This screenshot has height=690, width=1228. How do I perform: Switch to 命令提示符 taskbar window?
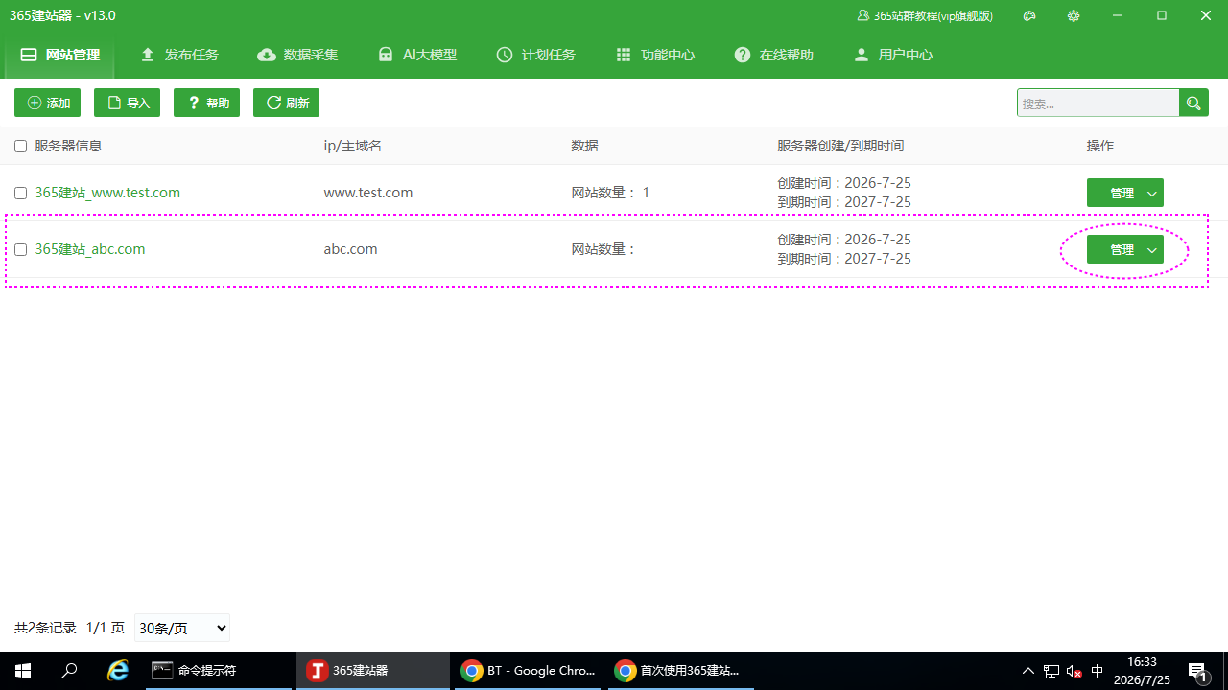coord(219,671)
